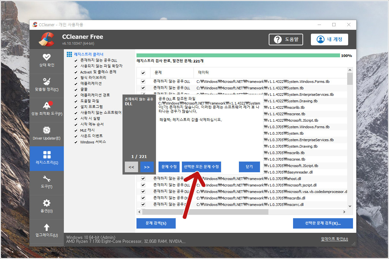389x259 pixels.
Task: Toggle 설치 프로그램 checkbox
Action: coord(76,107)
